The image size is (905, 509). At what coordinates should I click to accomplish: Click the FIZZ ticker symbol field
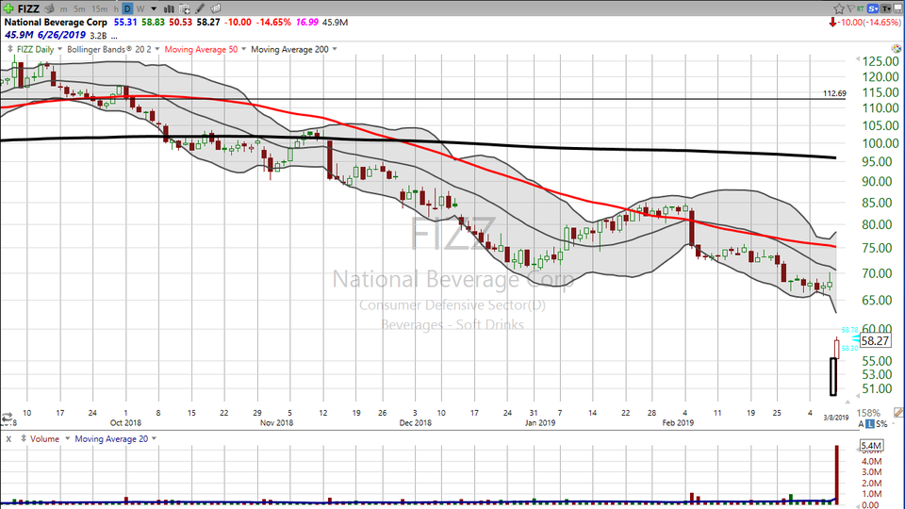click(28, 8)
